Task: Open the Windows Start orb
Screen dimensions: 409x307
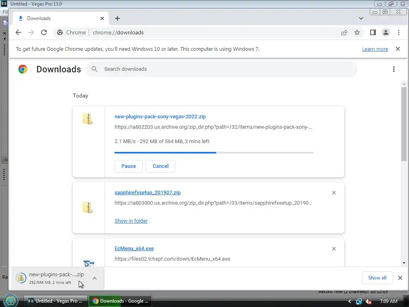Action: (x=10, y=301)
